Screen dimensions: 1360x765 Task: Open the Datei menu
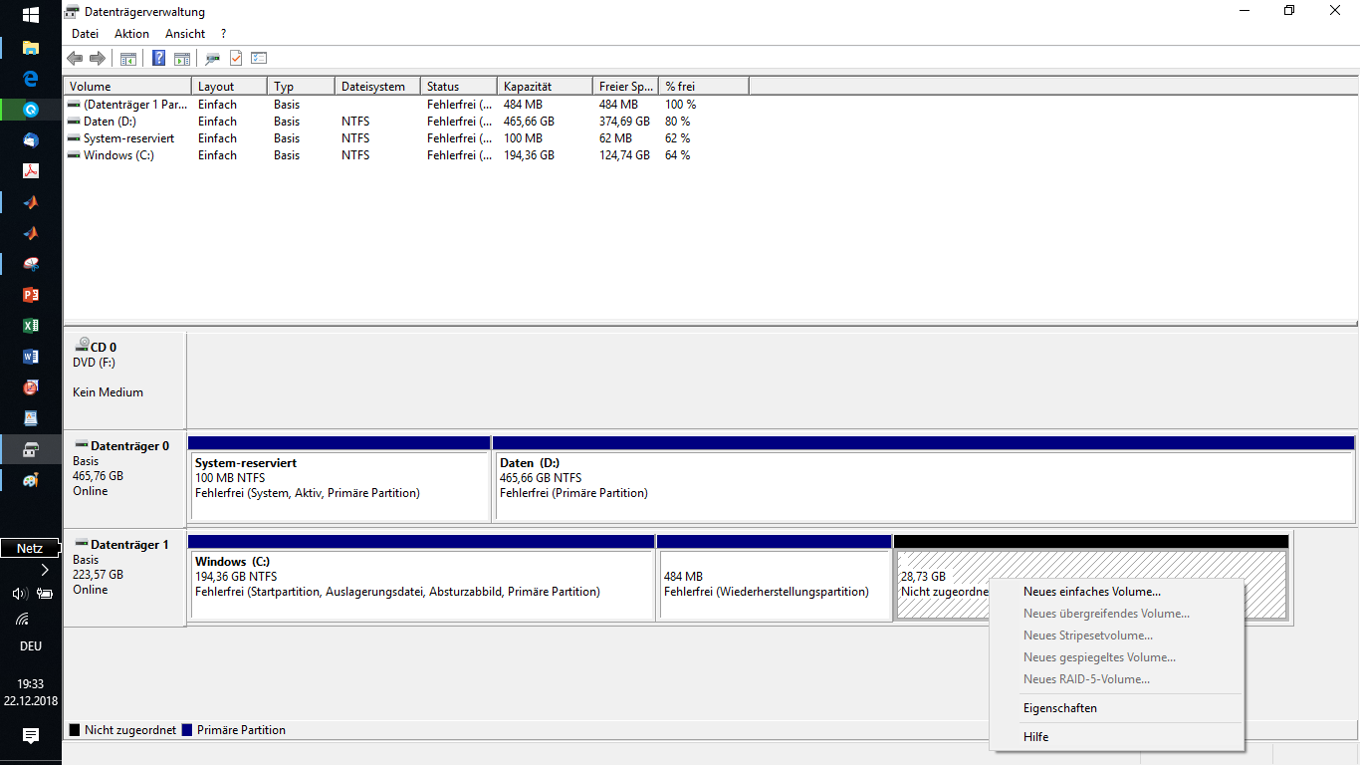pyautogui.click(x=85, y=34)
